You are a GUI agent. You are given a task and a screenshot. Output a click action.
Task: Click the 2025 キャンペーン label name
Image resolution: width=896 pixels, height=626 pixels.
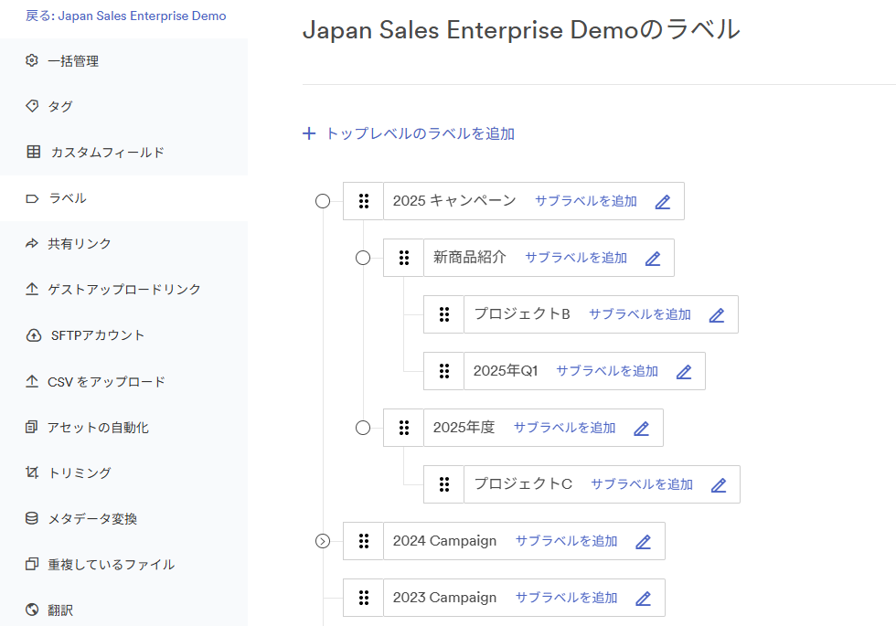tap(454, 201)
